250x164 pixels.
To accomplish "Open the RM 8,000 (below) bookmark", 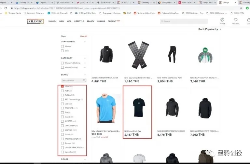I will (217, 13).
